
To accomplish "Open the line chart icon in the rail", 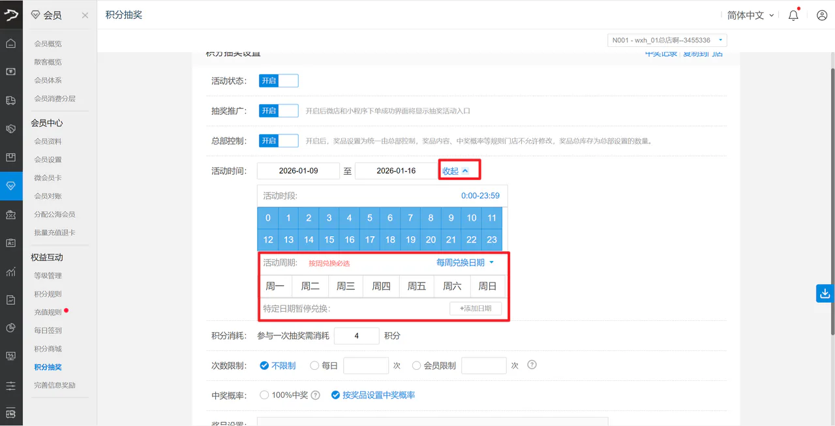I will [11, 271].
